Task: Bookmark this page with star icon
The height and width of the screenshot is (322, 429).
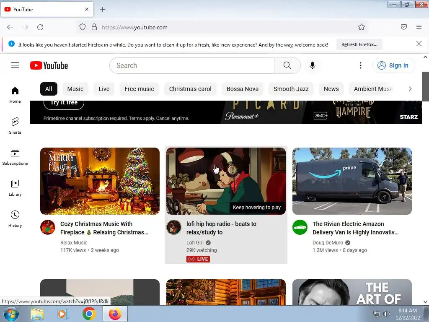Action: 362,27
